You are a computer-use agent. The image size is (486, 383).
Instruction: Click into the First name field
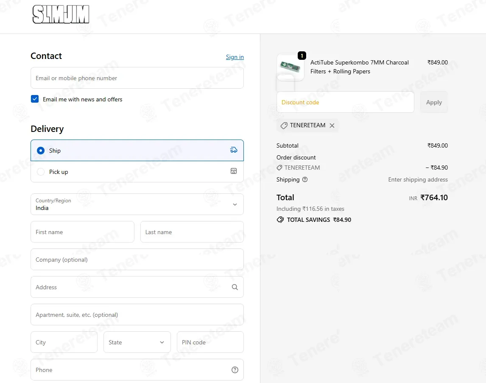click(x=82, y=232)
